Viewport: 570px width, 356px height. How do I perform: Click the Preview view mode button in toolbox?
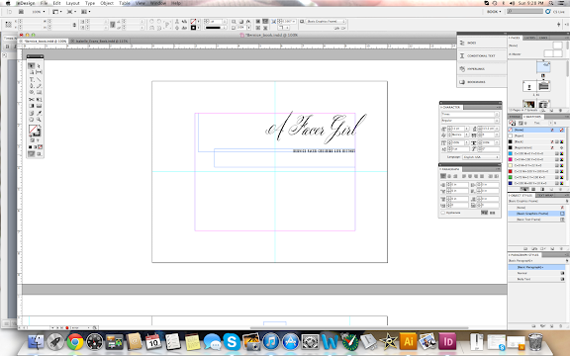coord(39,154)
